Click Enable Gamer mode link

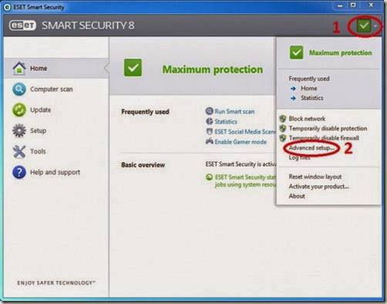coord(241,142)
